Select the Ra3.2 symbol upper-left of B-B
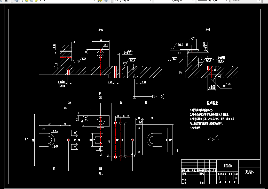The image size is (268, 189). tap(177, 46)
